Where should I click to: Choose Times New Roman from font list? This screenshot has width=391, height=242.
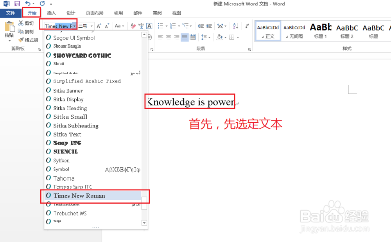click(93, 195)
